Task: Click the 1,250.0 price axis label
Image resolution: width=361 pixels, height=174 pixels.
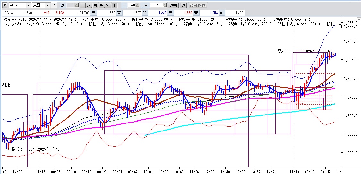Action: (x=351, y=116)
